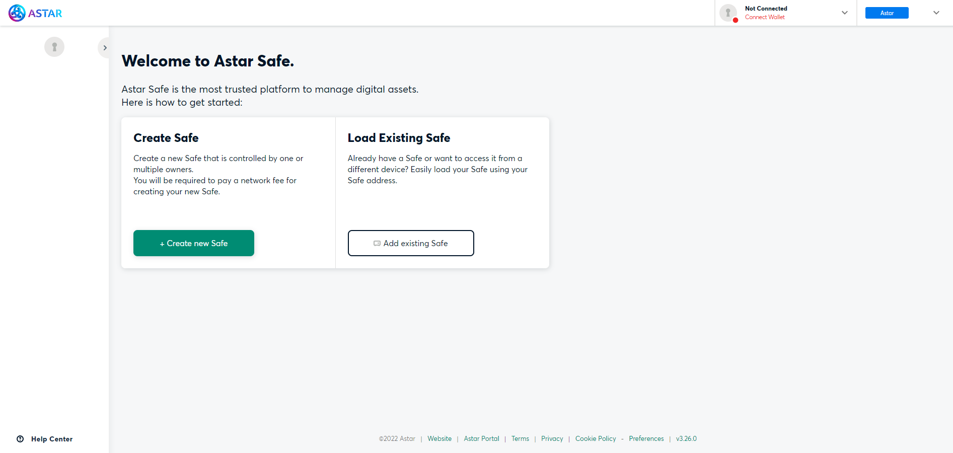
Task: Click the icon on Add existing Safe
Action: (x=377, y=244)
